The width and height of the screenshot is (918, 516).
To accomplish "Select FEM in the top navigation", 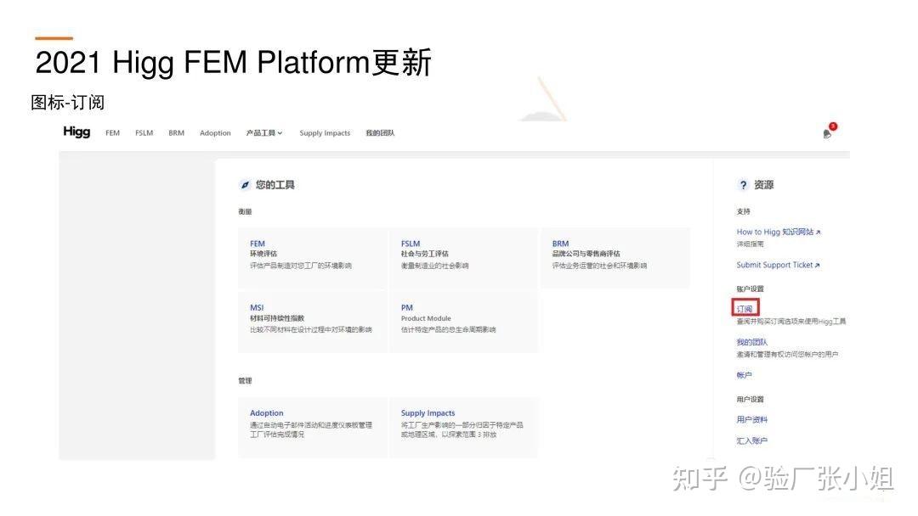I will (112, 132).
